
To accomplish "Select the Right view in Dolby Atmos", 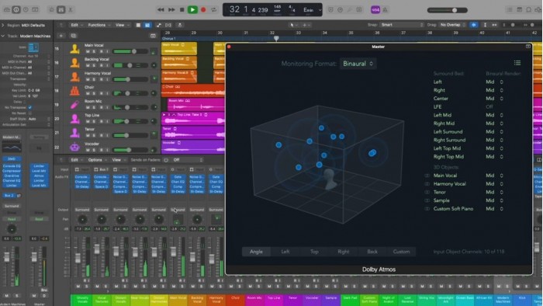I will [x=344, y=252].
